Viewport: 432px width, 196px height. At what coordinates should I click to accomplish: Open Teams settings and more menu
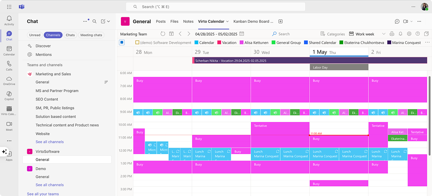tap(413, 7)
